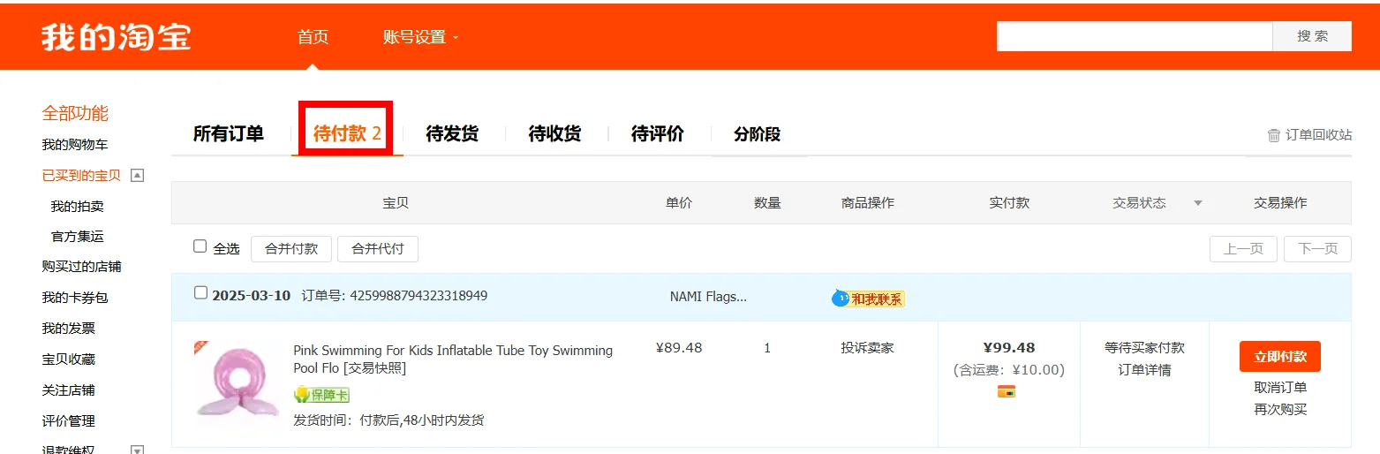Click the 合并付款 button

tap(291, 249)
